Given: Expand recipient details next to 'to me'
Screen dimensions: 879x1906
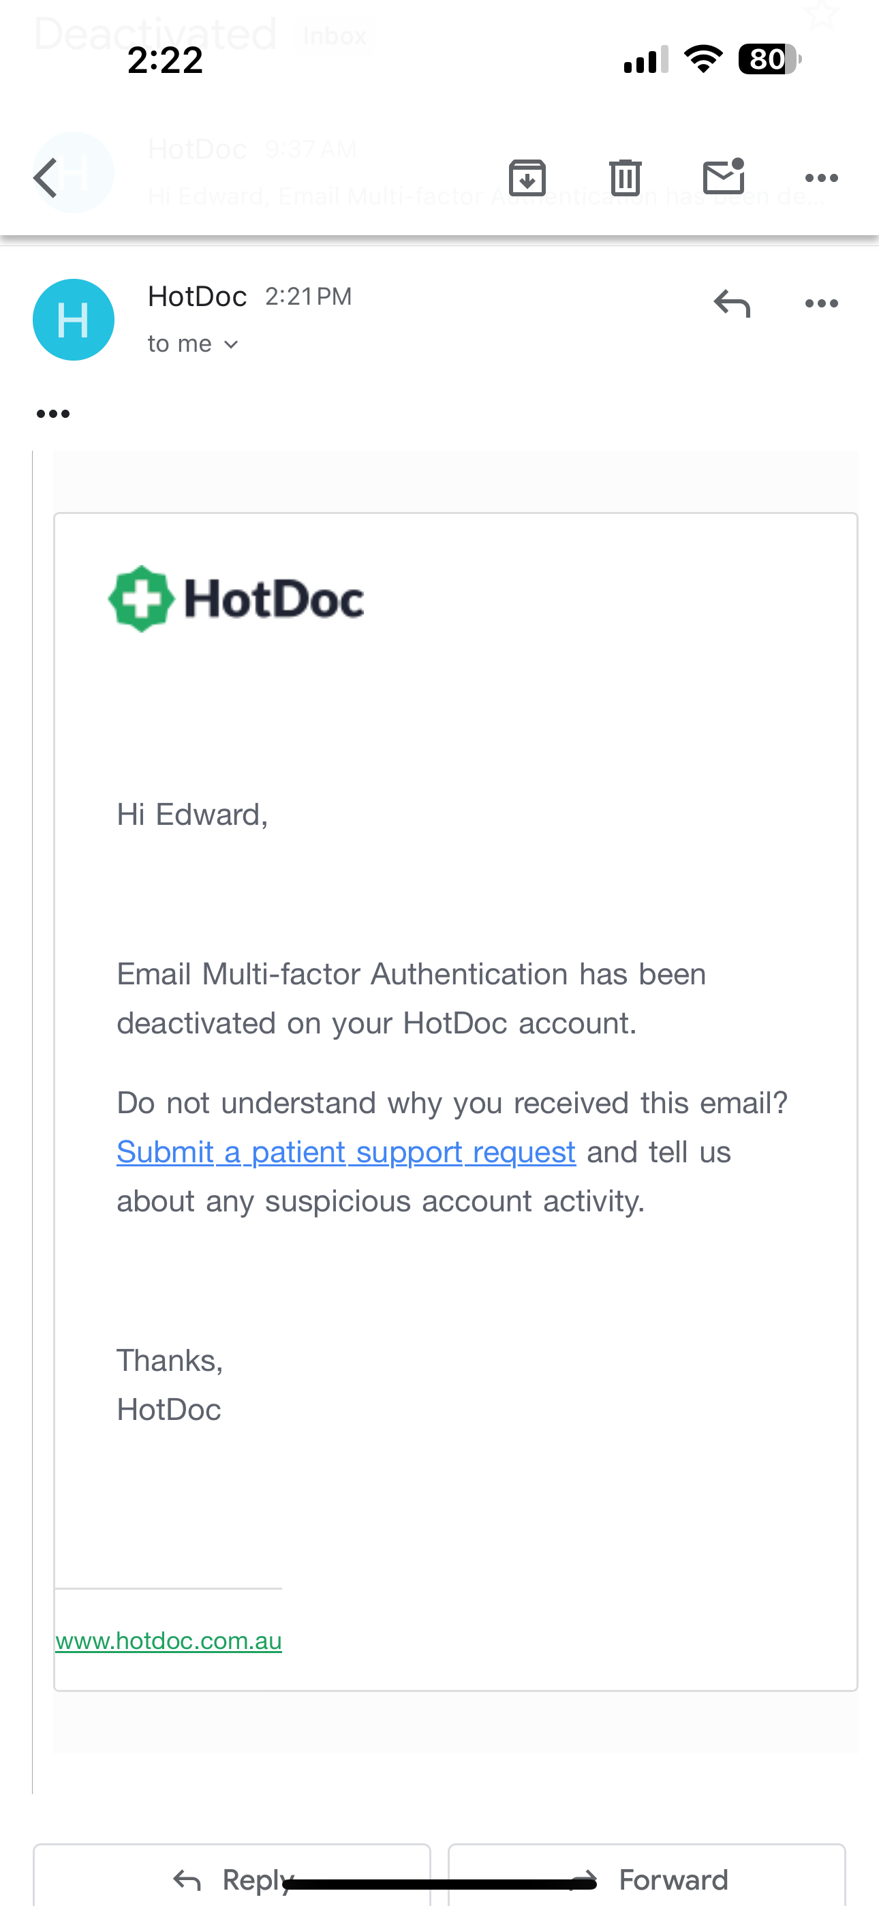Looking at the screenshot, I should pyautogui.click(x=231, y=344).
